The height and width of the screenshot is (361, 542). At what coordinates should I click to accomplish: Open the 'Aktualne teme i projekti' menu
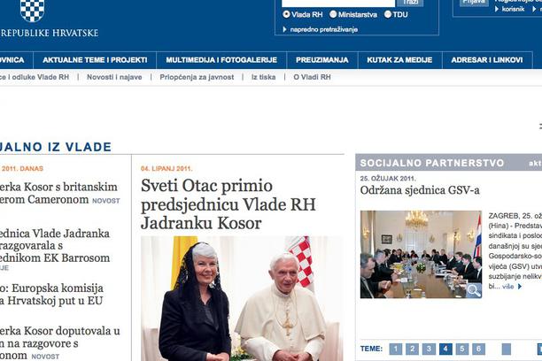click(x=95, y=60)
